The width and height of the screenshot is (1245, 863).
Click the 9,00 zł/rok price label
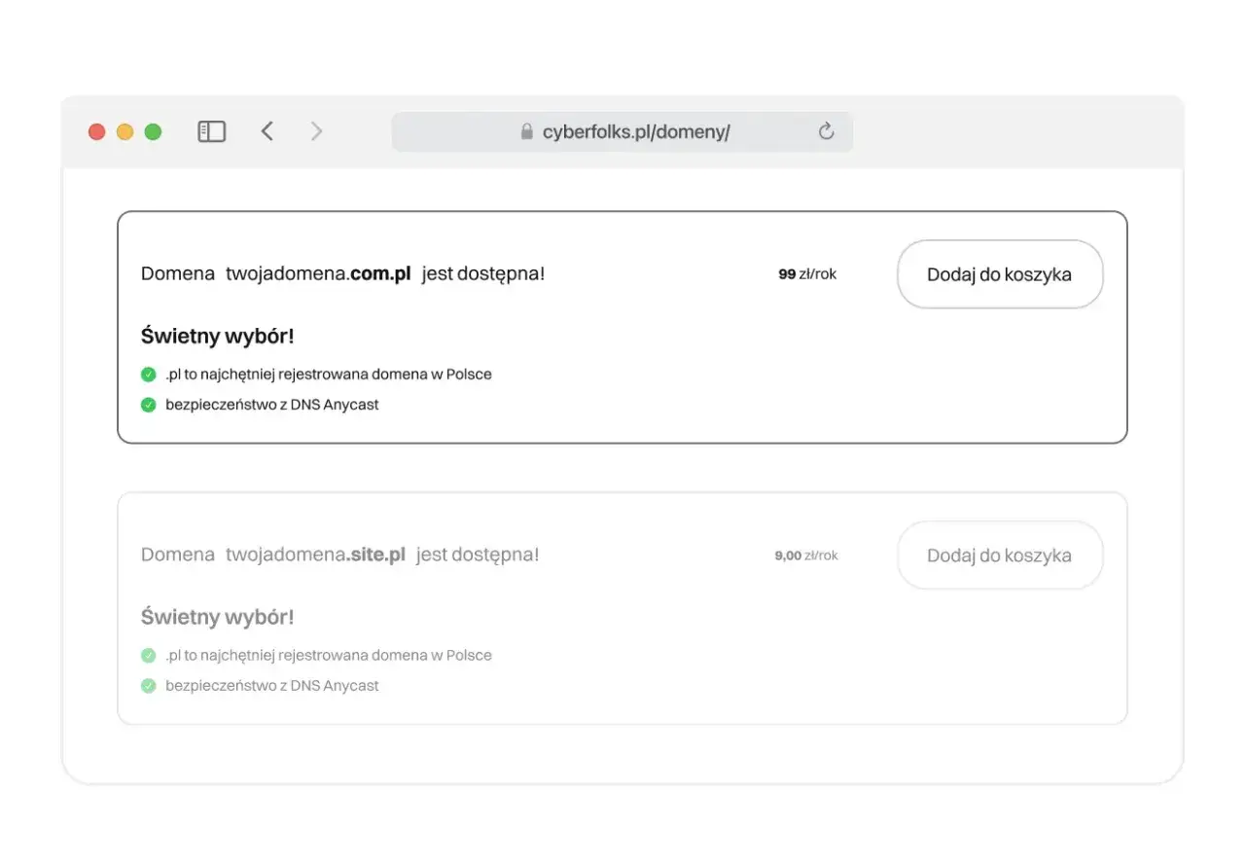click(x=805, y=556)
